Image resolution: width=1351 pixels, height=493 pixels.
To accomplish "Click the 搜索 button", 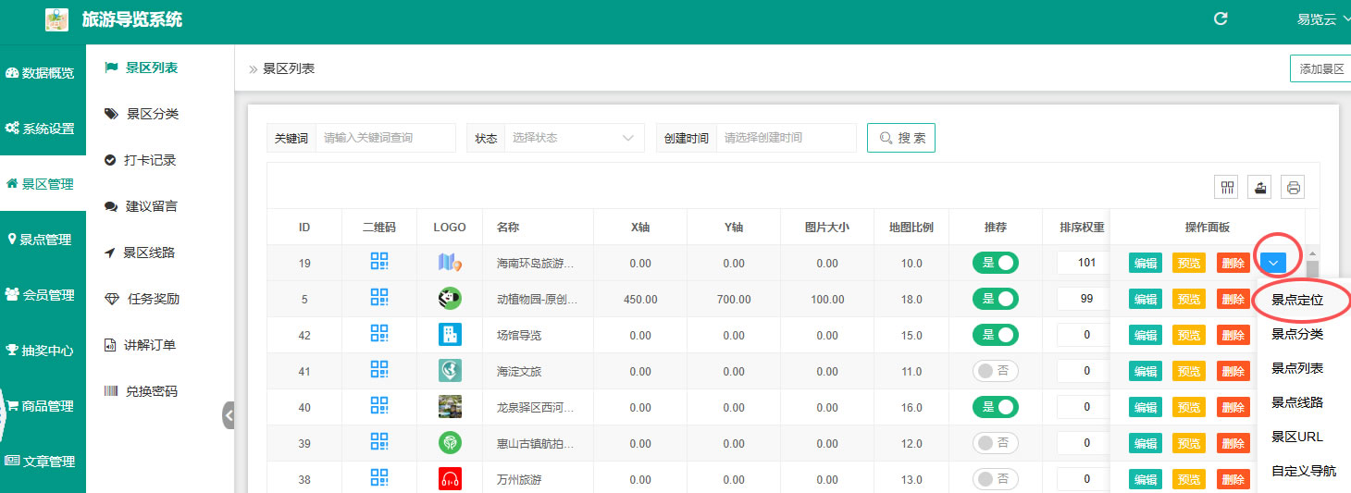I will pos(901,138).
